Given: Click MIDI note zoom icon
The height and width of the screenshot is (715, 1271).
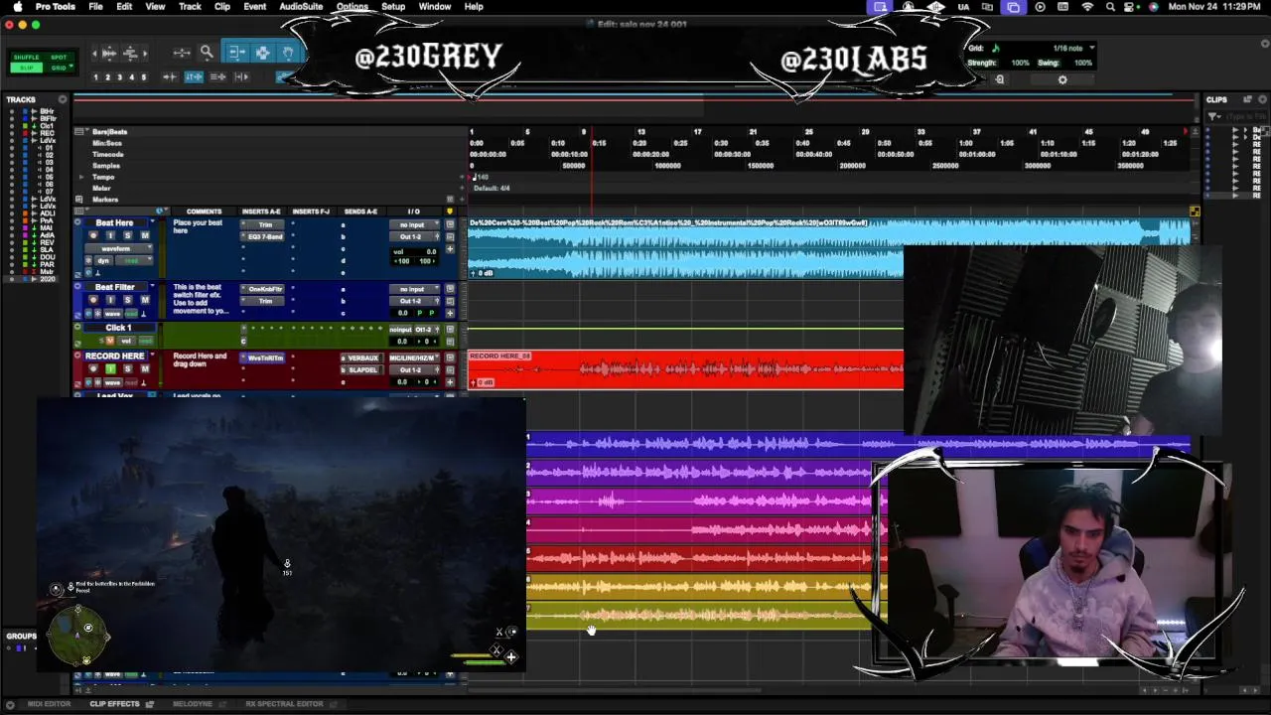Looking at the screenshot, I should [x=130, y=53].
